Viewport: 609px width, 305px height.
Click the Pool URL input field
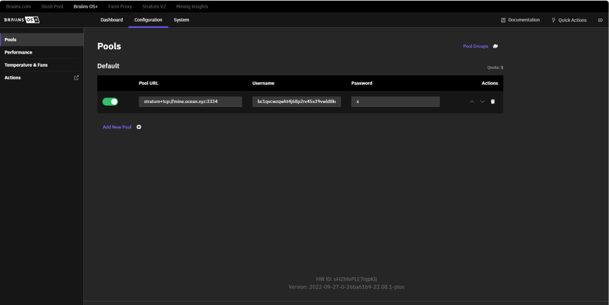click(190, 102)
